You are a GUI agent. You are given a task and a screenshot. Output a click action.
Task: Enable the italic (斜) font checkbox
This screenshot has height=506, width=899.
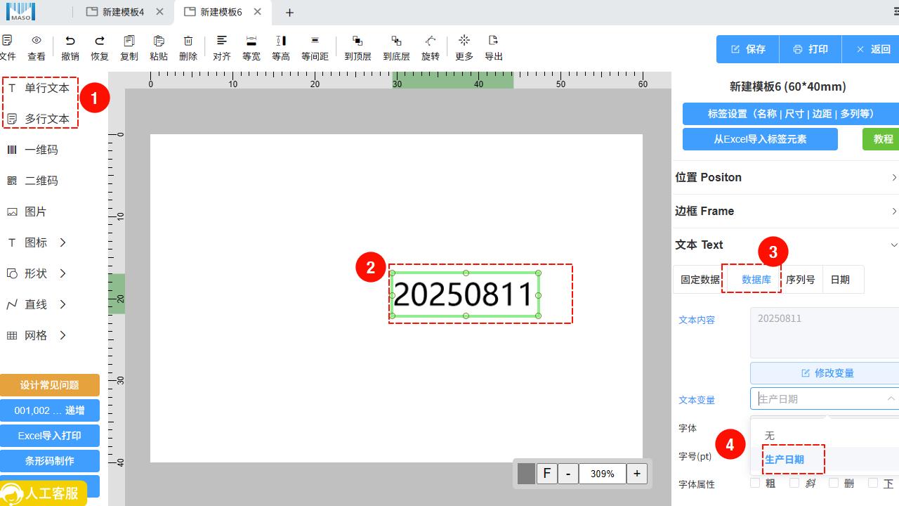point(794,483)
